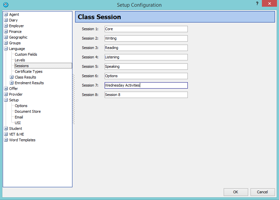Expand the Class Results node
The height and width of the screenshot is (200, 279).
click(x=12, y=77)
